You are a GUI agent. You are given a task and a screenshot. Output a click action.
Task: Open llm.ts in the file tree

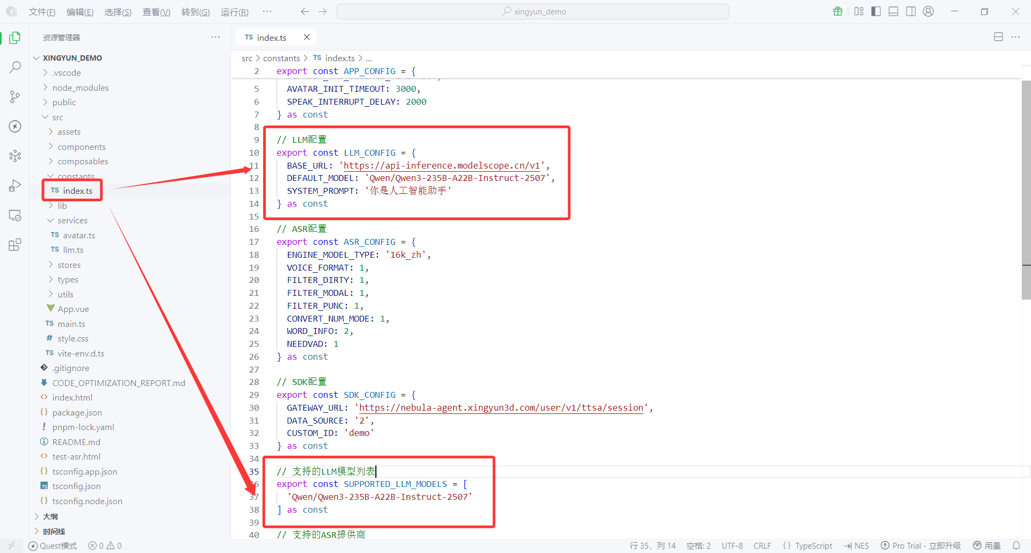[x=73, y=250]
